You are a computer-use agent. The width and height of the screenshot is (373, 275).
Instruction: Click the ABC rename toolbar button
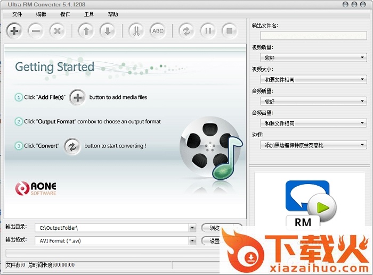tap(158, 31)
